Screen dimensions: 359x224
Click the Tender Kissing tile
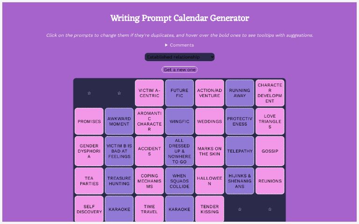[x=209, y=209]
